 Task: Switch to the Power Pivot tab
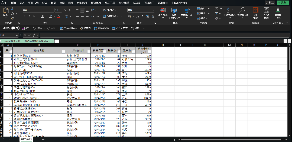point(179,3)
